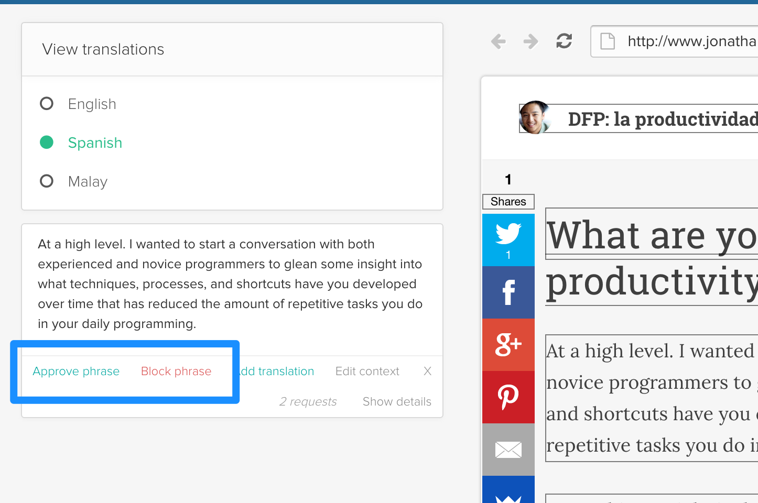Click the Shares count box
758x503 pixels.
point(508,202)
